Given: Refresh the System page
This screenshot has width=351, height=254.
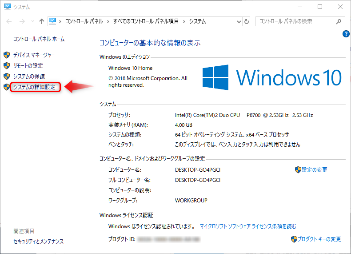Looking at the screenshot, I should pos(247,21).
